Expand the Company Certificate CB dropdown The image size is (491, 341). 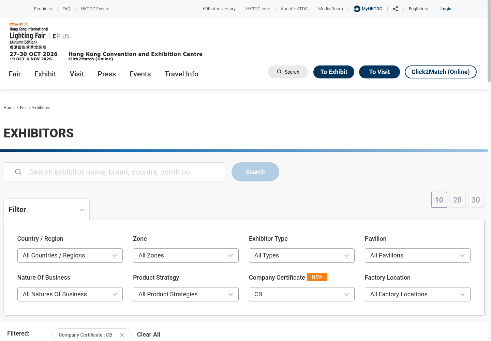pyautogui.click(x=302, y=294)
